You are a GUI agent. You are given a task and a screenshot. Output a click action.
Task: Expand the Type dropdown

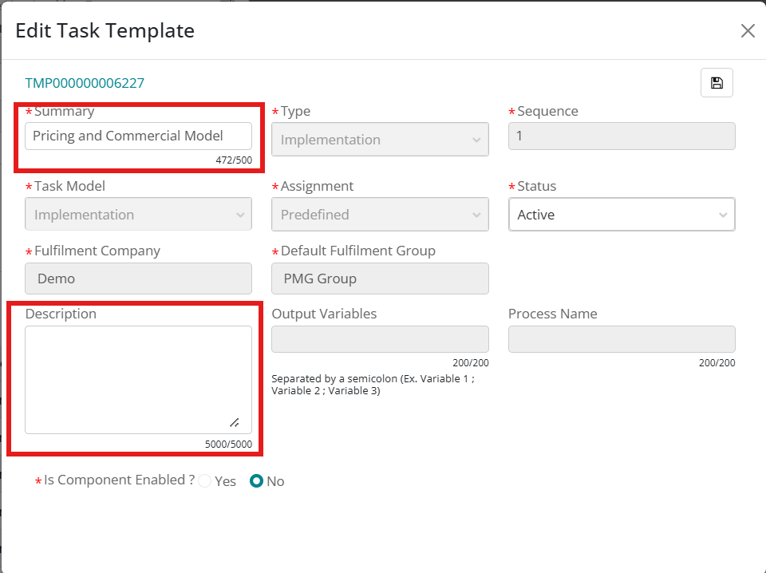pyautogui.click(x=379, y=140)
